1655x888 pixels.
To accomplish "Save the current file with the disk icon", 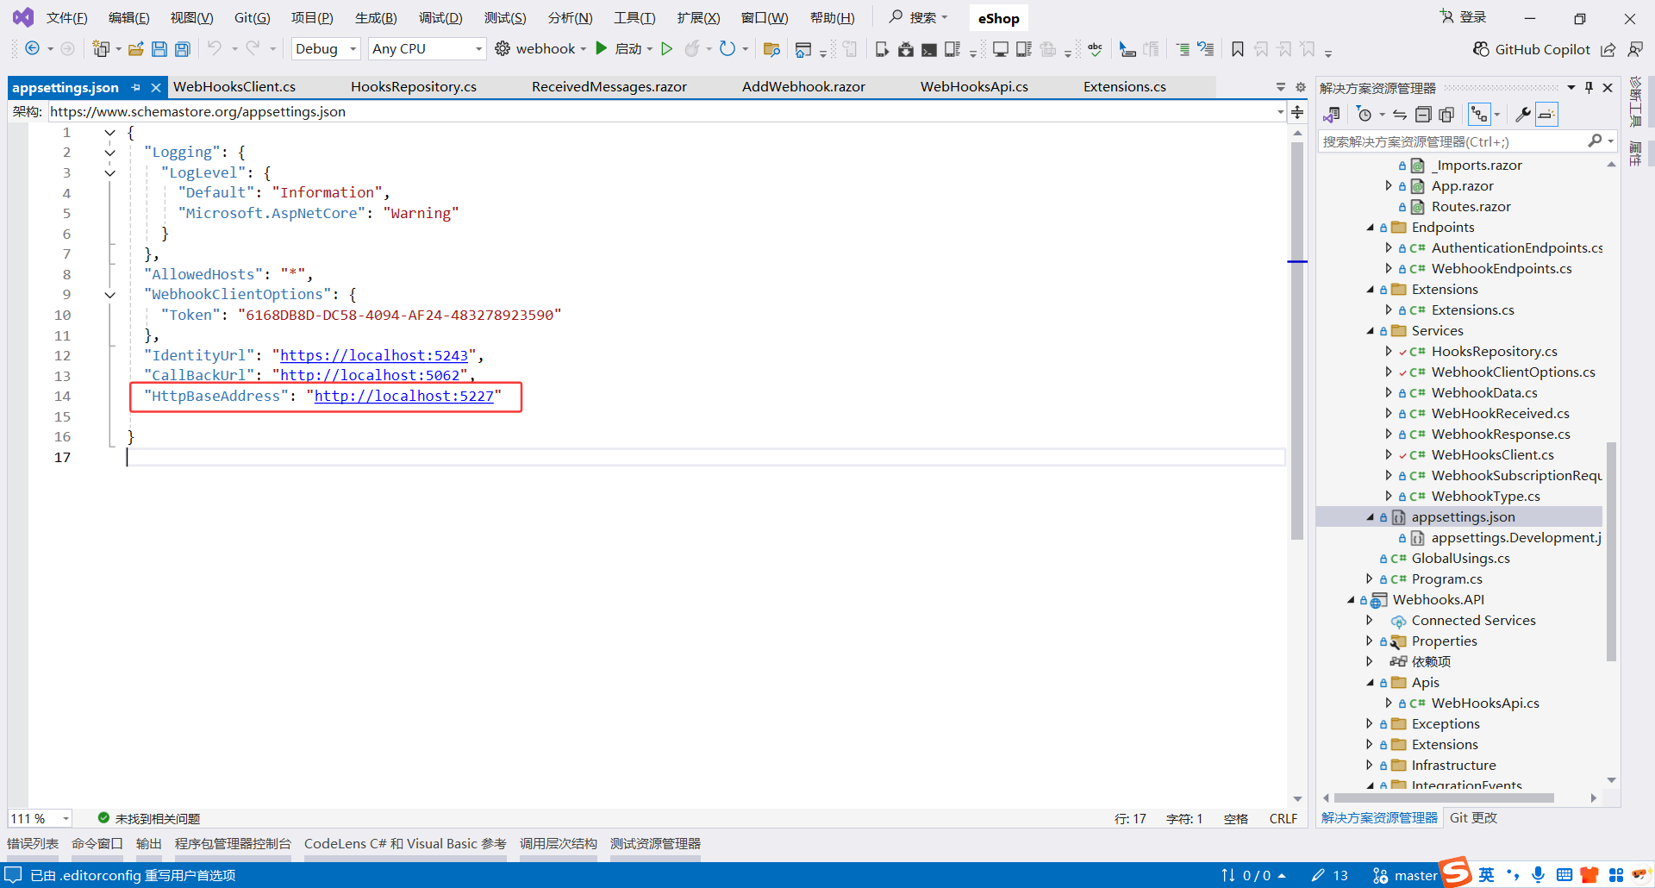I will [159, 49].
